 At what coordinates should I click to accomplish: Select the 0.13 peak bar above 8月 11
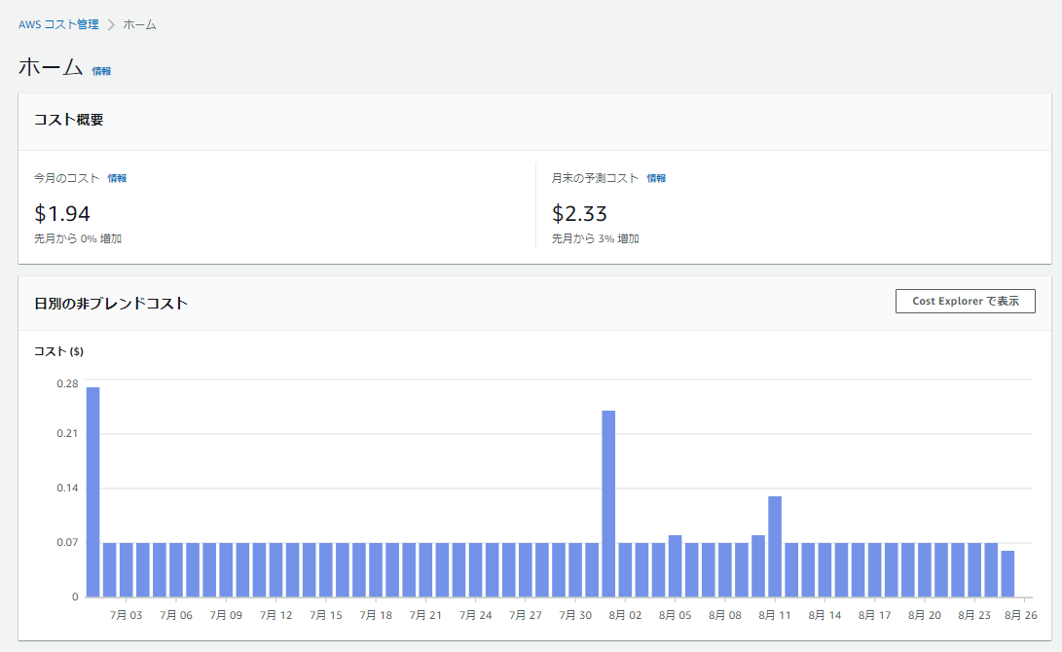[775, 546]
